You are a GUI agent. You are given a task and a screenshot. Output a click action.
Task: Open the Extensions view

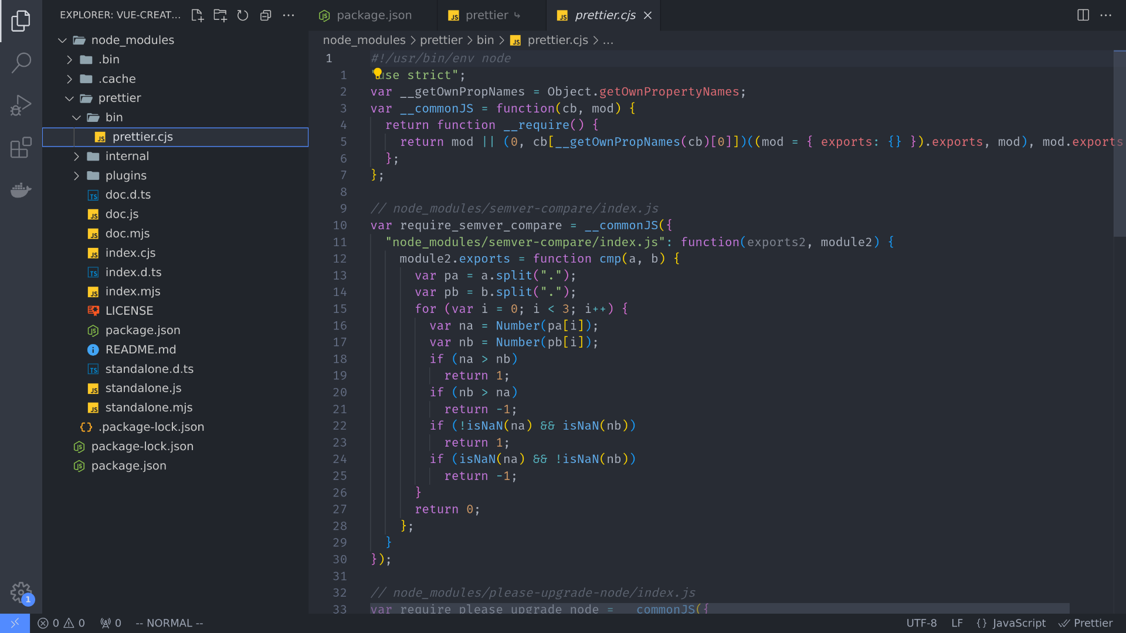tap(21, 148)
